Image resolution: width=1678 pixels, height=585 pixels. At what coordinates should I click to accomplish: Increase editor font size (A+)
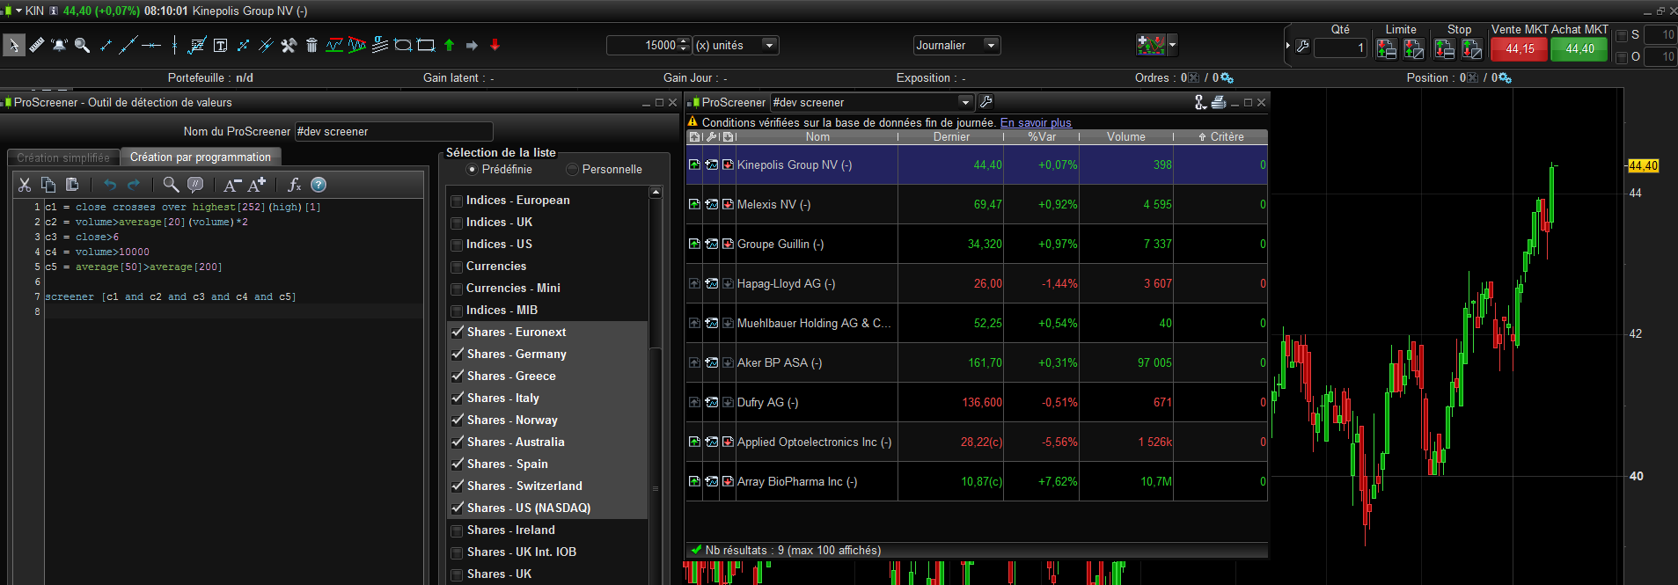click(257, 185)
